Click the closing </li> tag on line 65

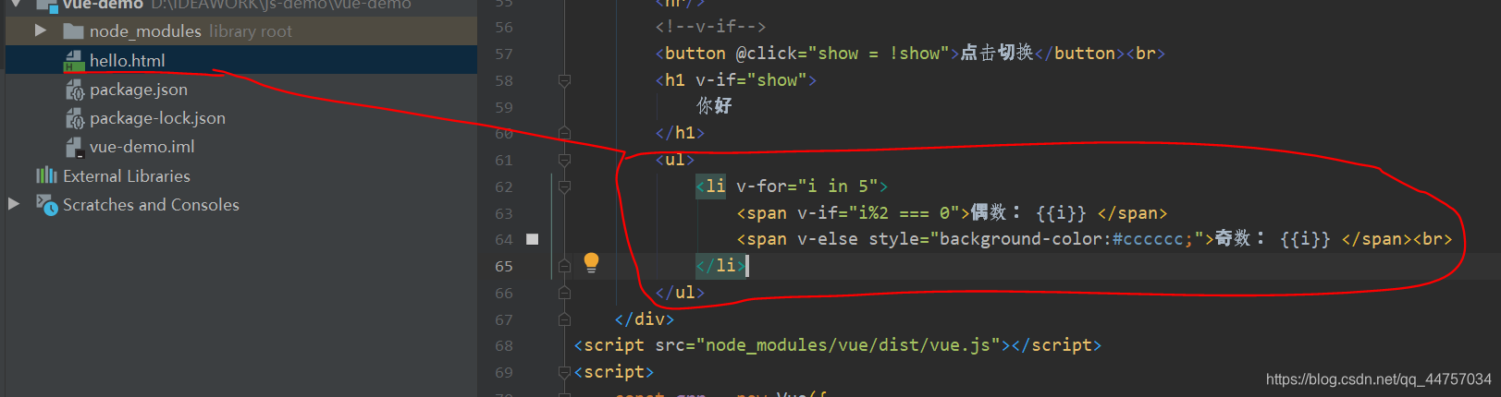tap(721, 266)
